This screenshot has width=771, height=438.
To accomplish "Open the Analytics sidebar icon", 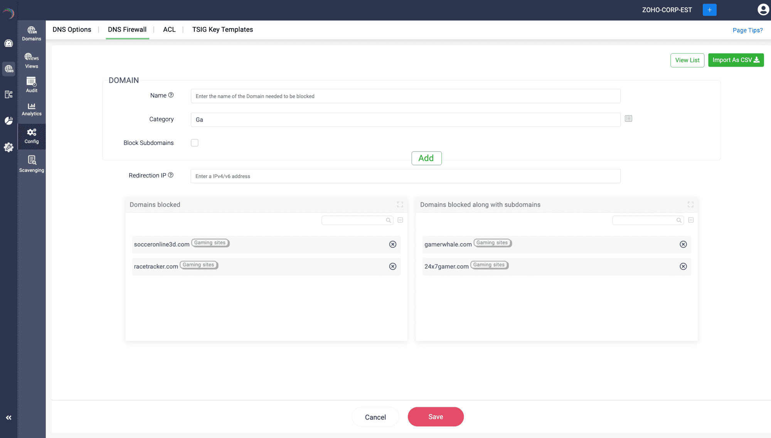I will point(32,109).
